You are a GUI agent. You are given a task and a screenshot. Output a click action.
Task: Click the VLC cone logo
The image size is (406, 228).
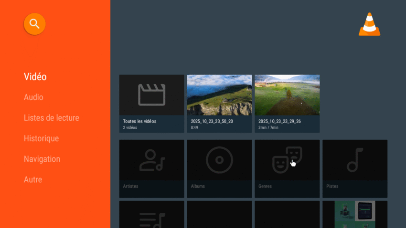pos(369,25)
